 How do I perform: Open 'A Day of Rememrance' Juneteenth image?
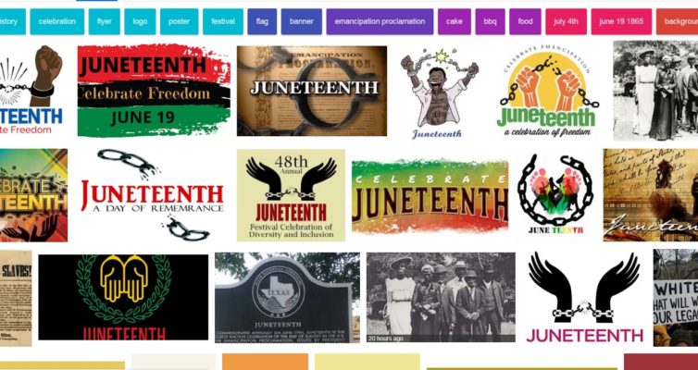coord(152,195)
